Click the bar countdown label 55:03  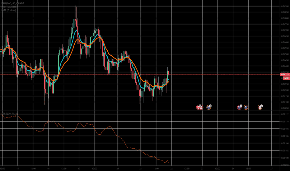[x=286, y=78]
